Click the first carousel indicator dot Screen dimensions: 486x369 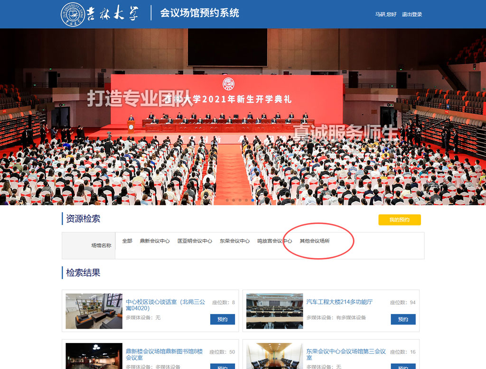pyautogui.click(x=227, y=200)
